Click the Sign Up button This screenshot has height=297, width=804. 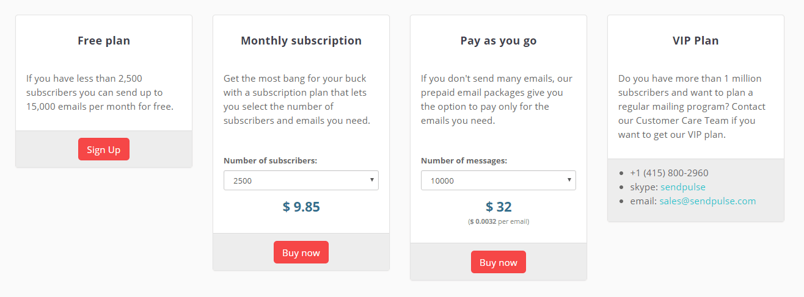coord(104,149)
